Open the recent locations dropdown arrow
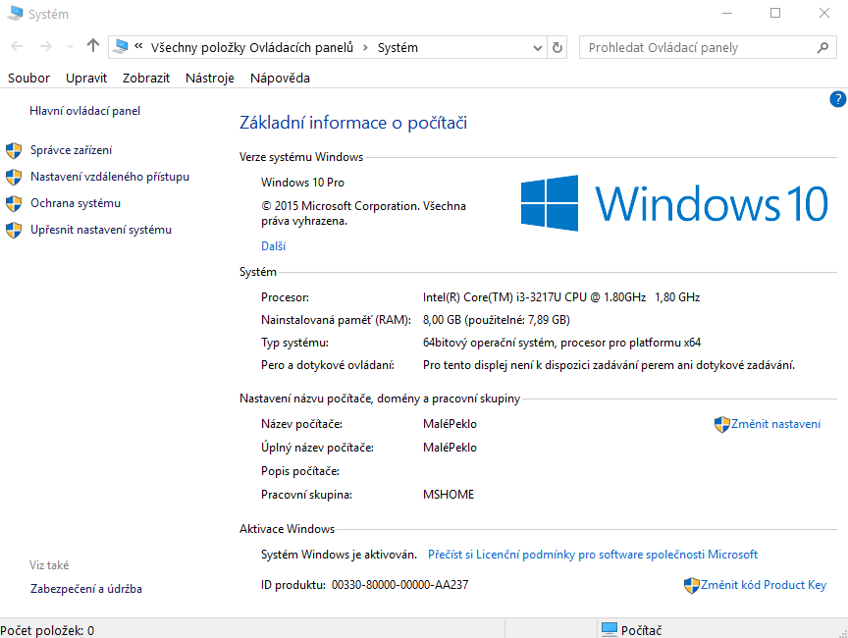This screenshot has width=848, height=638. click(70, 47)
